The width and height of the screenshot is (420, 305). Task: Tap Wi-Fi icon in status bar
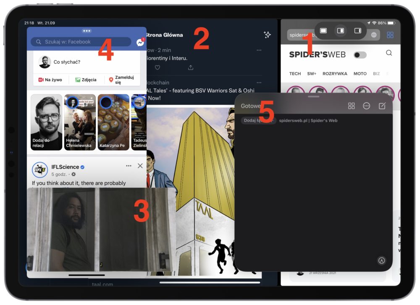click(x=374, y=23)
